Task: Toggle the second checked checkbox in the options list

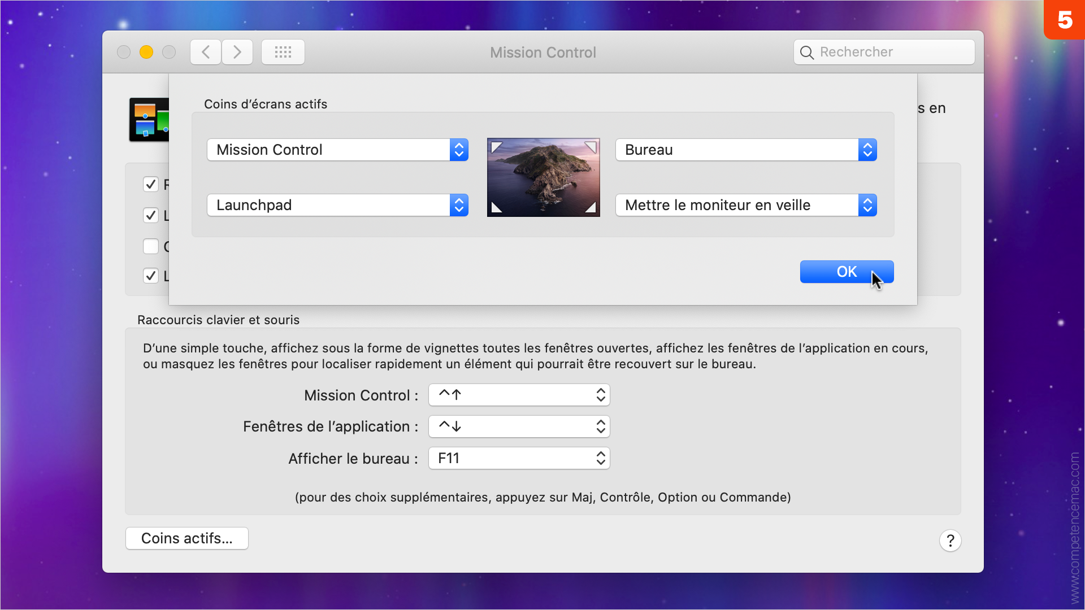Action: pyautogui.click(x=150, y=215)
